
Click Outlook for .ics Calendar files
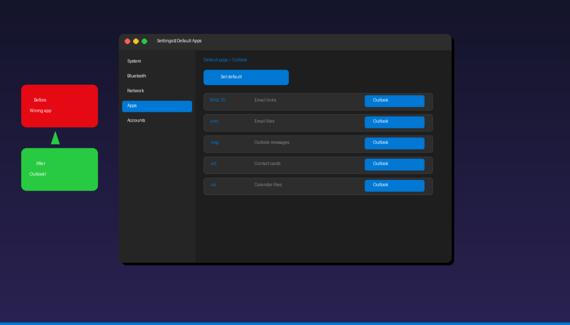pyautogui.click(x=394, y=185)
